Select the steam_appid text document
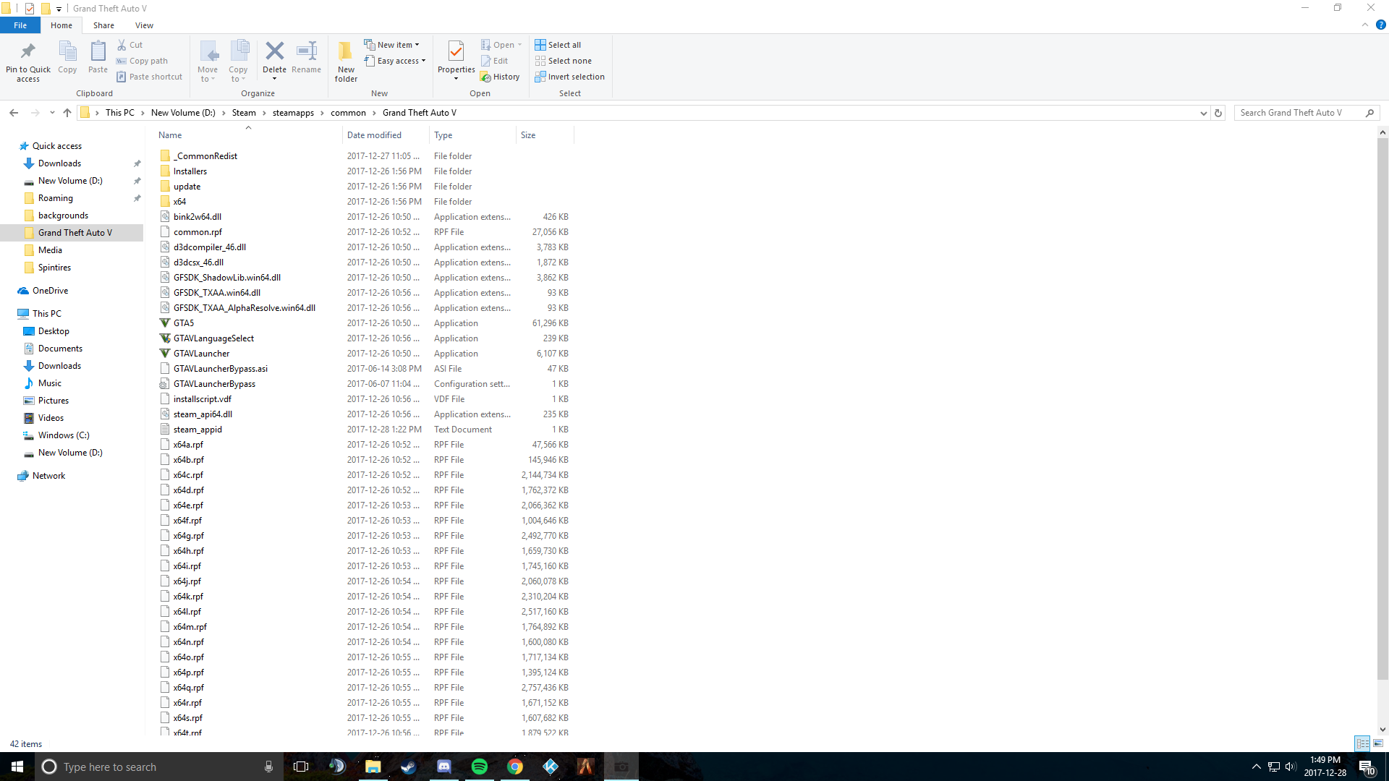The width and height of the screenshot is (1389, 781). 197,430
